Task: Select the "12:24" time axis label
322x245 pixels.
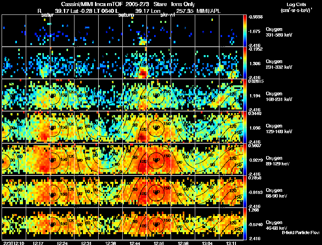Action: 62,243
